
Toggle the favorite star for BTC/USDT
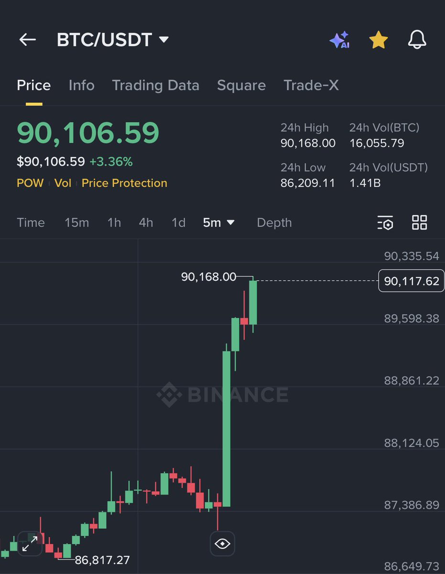coord(379,40)
